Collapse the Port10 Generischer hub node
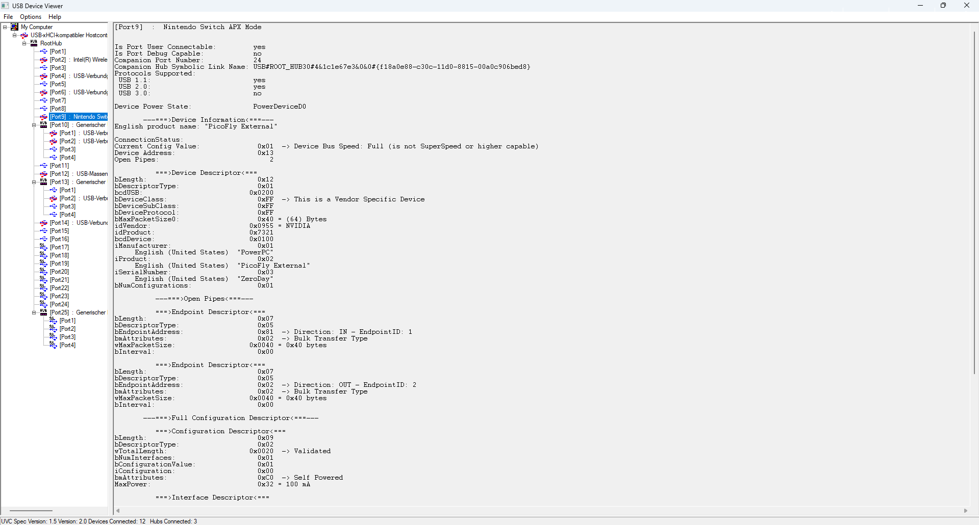This screenshot has width=979, height=525. 34,125
